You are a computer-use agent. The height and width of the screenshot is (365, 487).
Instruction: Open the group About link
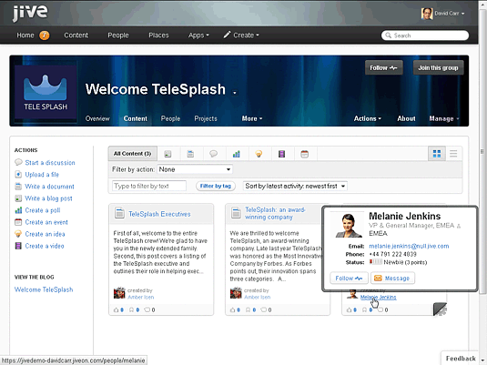(x=406, y=118)
